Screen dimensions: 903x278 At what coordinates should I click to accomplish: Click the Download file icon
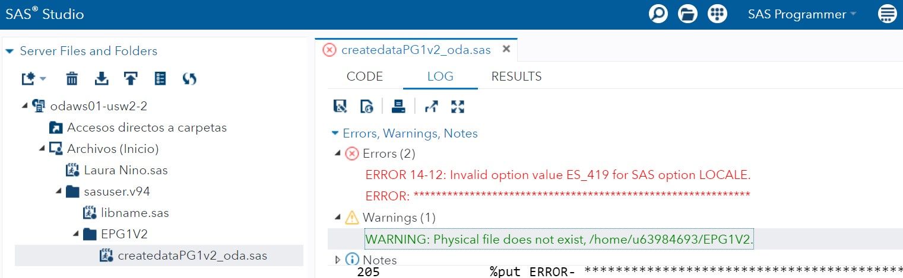[x=102, y=78]
